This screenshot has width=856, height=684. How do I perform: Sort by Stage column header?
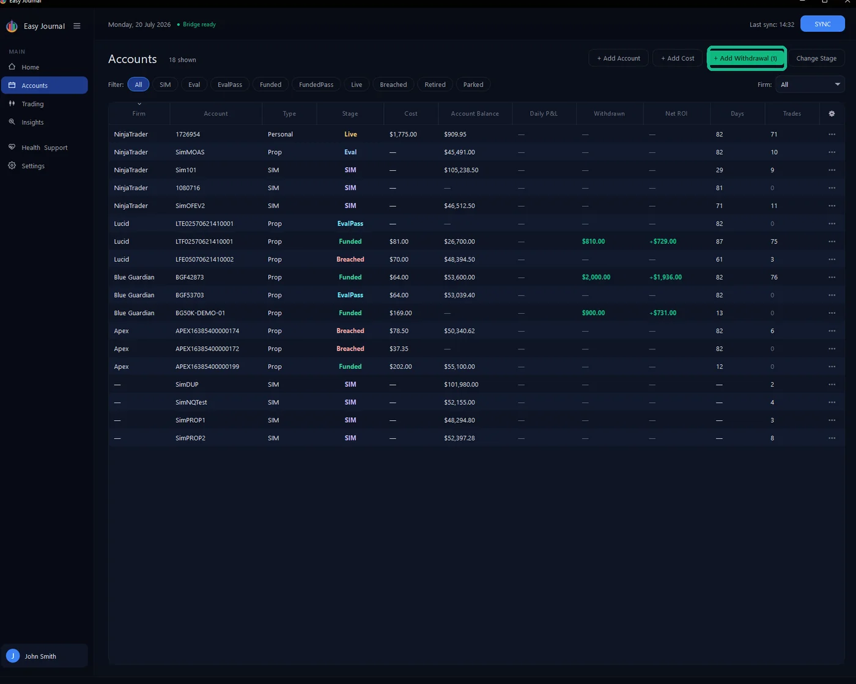(x=350, y=114)
